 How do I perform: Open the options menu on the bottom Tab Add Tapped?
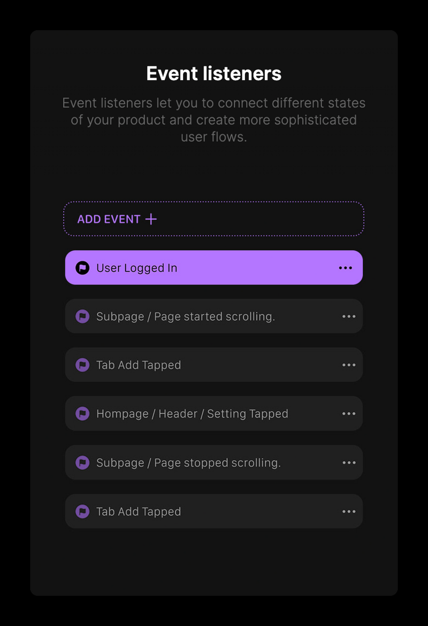pos(348,511)
